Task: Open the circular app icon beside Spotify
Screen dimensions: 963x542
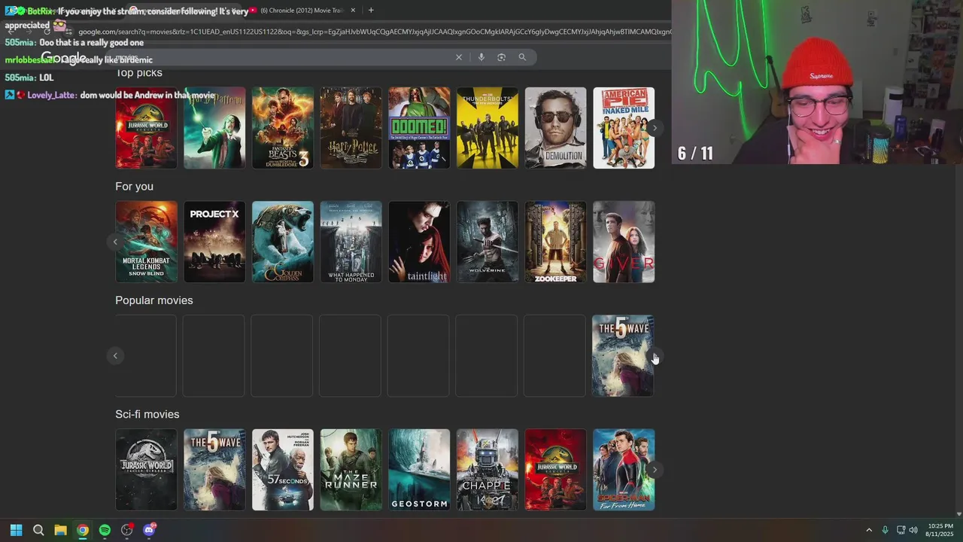Action: click(127, 530)
